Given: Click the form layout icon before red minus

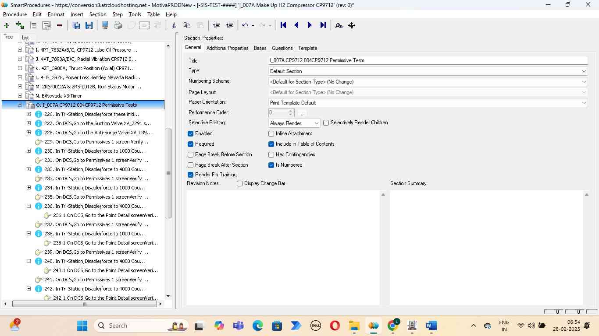Looking at the screenshot, I should pyautogui.click(x=46, y=25).
